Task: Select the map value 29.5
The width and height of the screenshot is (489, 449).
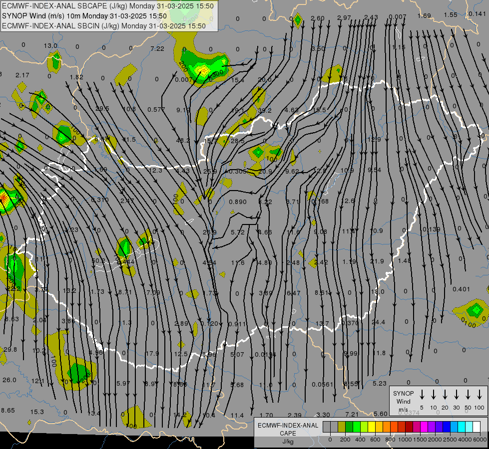Action: 102,108
